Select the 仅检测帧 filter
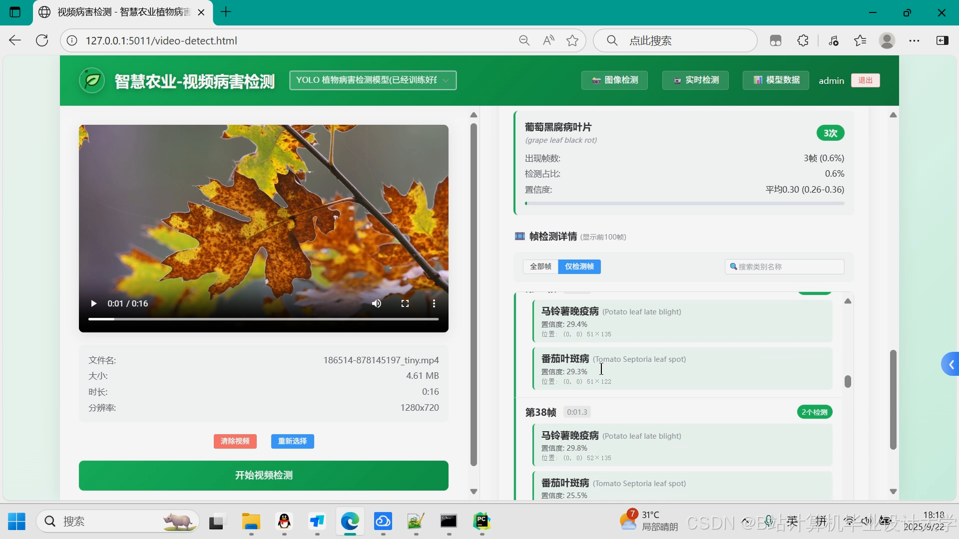The height and width of the screenshot is (539, 959). pyautogui.click(x=579, y=267)
